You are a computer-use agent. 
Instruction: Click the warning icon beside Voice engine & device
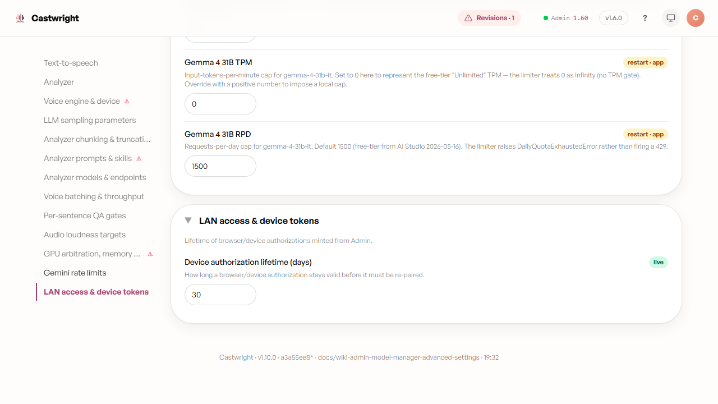coord(127,102)
